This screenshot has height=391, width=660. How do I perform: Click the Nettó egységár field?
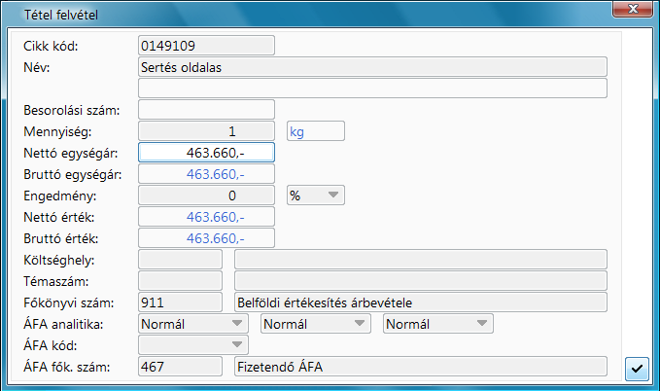[x=207, y=152]
